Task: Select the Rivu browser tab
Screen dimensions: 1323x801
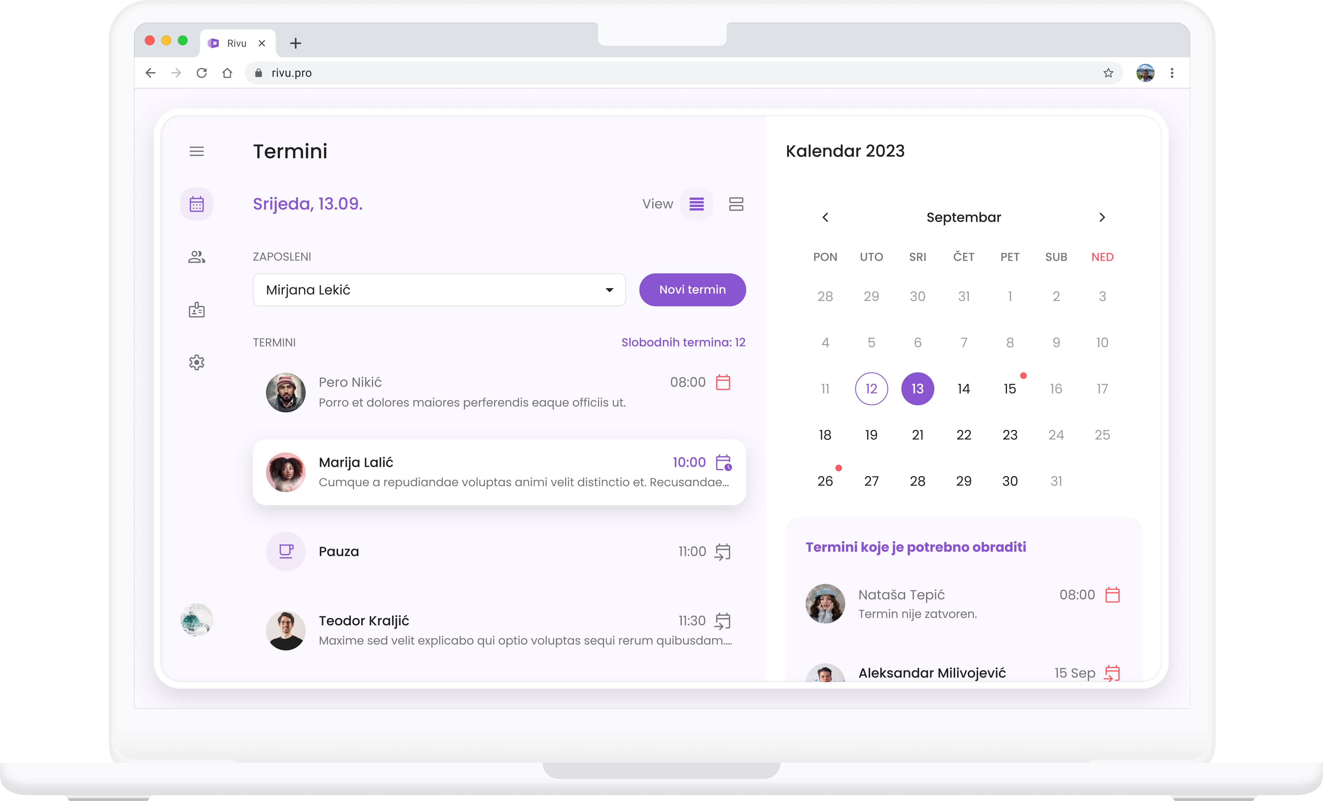Action: 236,44
